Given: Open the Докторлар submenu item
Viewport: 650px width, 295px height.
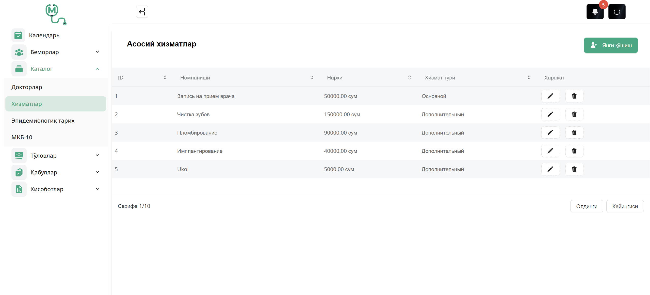Looking at the screenshot, I should tap(27, 87).
